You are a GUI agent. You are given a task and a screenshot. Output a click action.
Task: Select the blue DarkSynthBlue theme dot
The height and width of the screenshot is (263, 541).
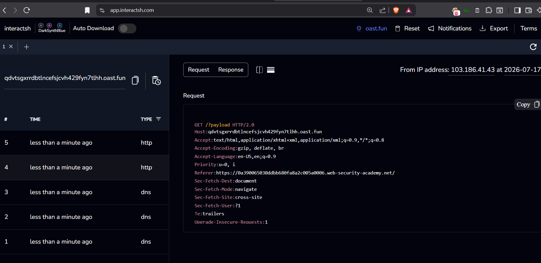(x=60, y=25)
